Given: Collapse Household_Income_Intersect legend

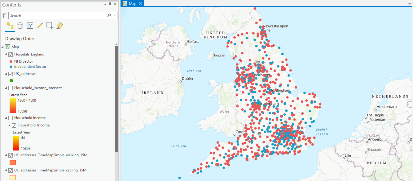Looking at the screenshot, I should [x=6, y=88].
